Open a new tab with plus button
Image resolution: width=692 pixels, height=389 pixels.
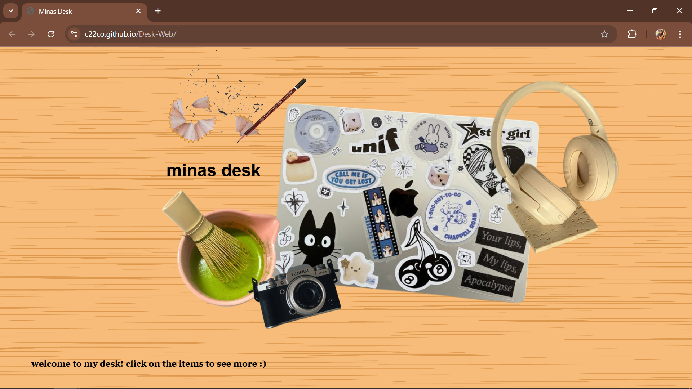point(158,11)
